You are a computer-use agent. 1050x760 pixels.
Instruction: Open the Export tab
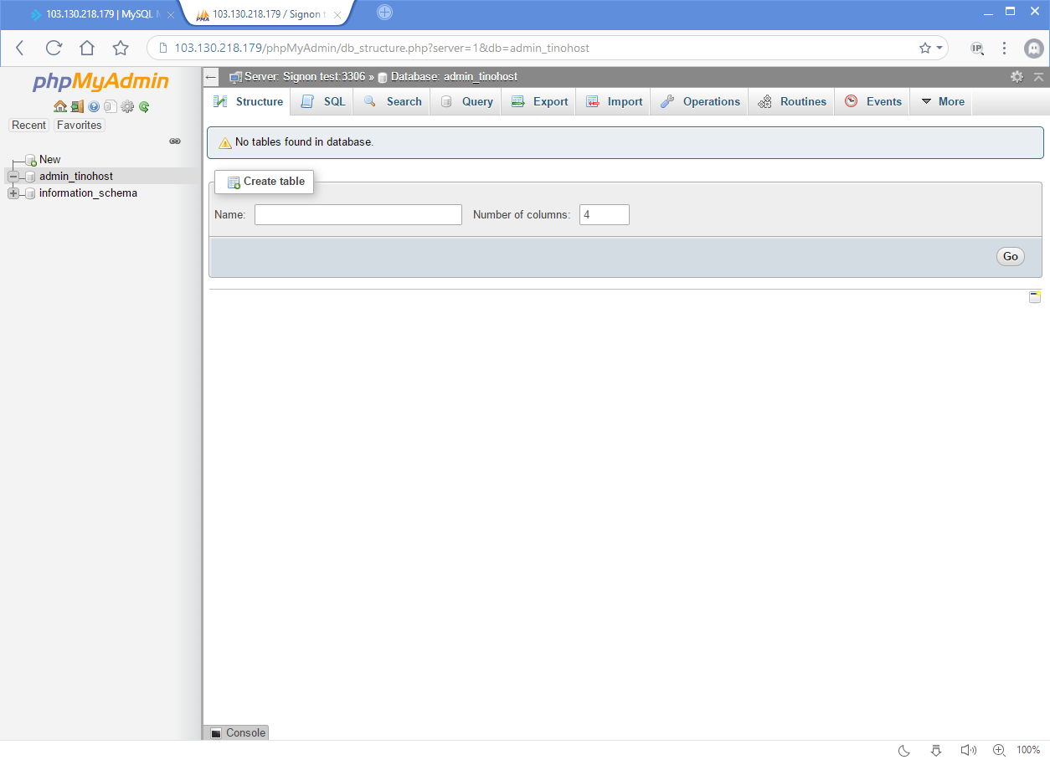[x=538, y=100]
